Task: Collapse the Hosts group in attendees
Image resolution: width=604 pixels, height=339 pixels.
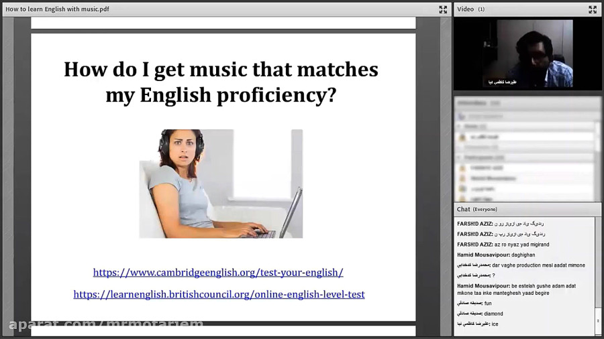Action: (459, 126)
